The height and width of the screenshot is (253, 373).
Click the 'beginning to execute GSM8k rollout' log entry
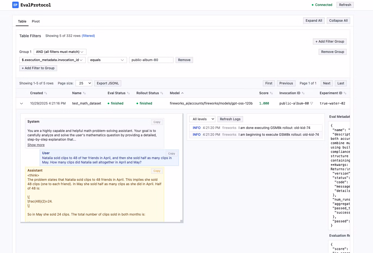coord(256,135)
